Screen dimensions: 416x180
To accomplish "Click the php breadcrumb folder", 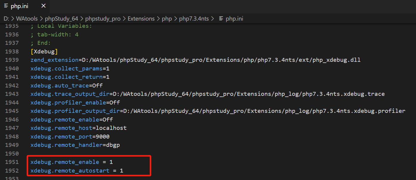I will tap(167, 19).
